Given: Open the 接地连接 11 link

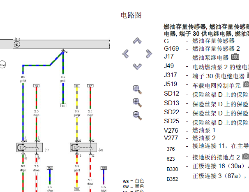Looking at the screenshot, I should pos(221,146).
